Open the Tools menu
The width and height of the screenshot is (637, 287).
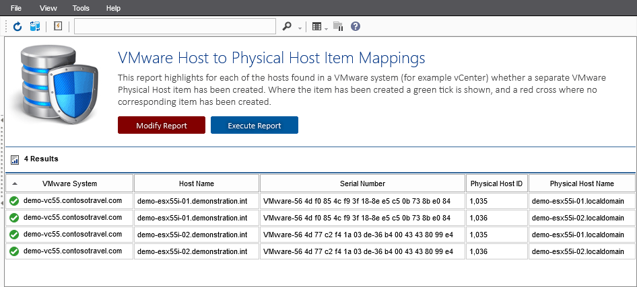click(x=81, y=8)
